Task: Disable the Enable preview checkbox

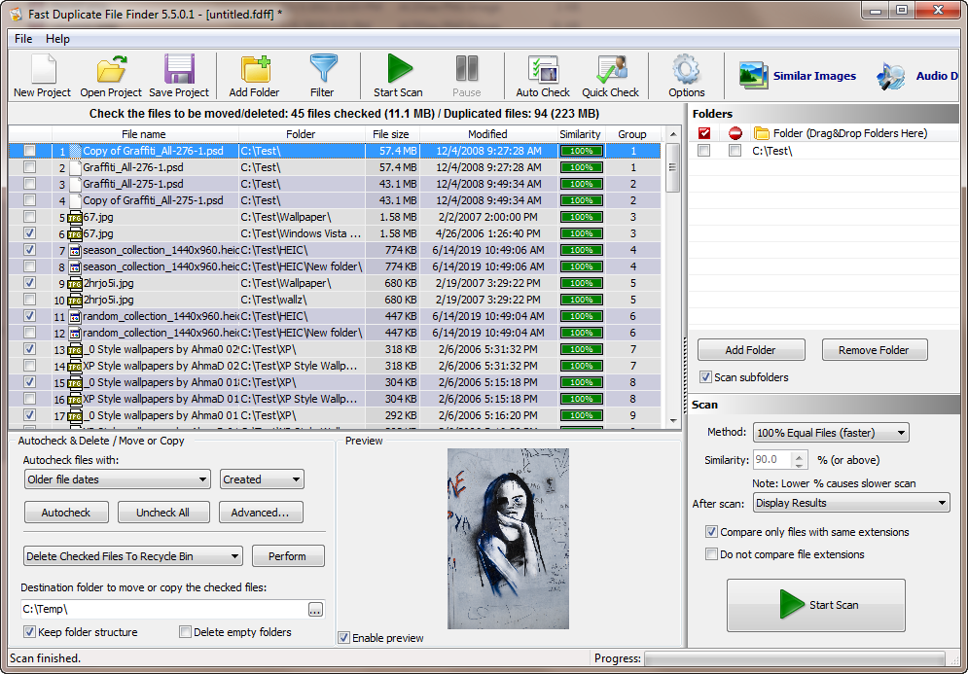Action: [344, 638]
